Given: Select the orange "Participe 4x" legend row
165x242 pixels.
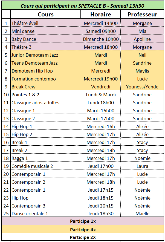Looking at the screenshot, I should 83,229.
